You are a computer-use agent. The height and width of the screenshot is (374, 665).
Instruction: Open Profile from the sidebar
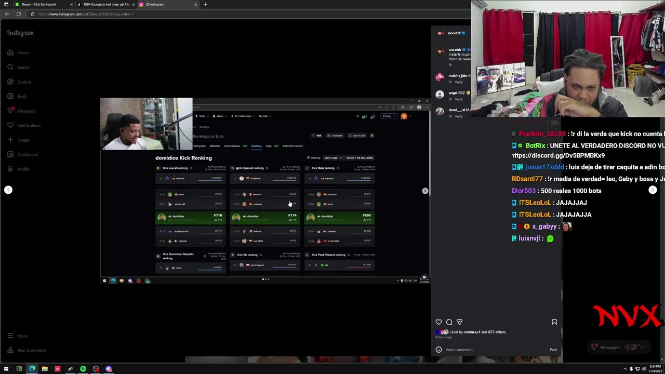[x=18, y=169]
